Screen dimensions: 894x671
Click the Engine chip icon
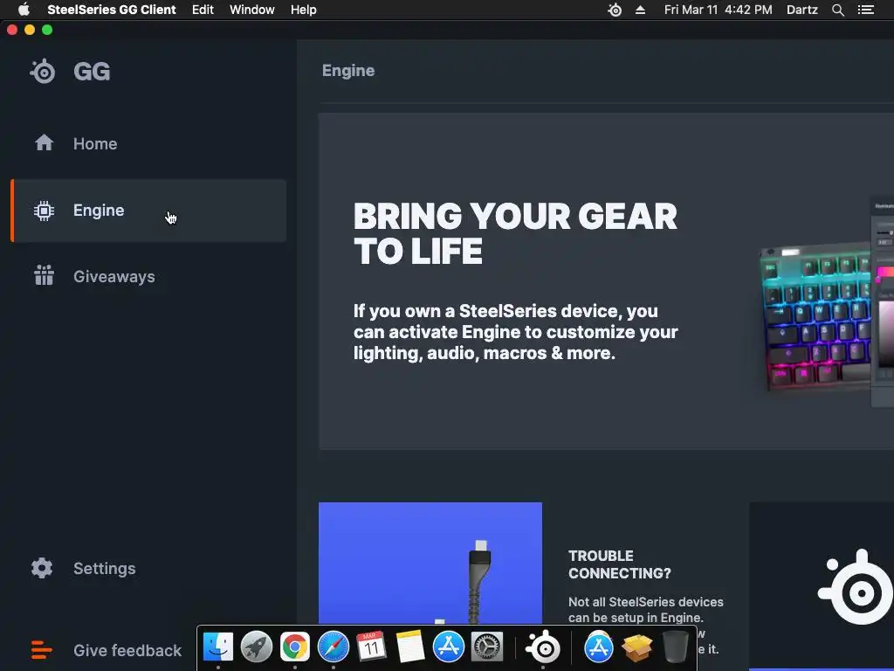pyautogui.click(x=44, y=211)
